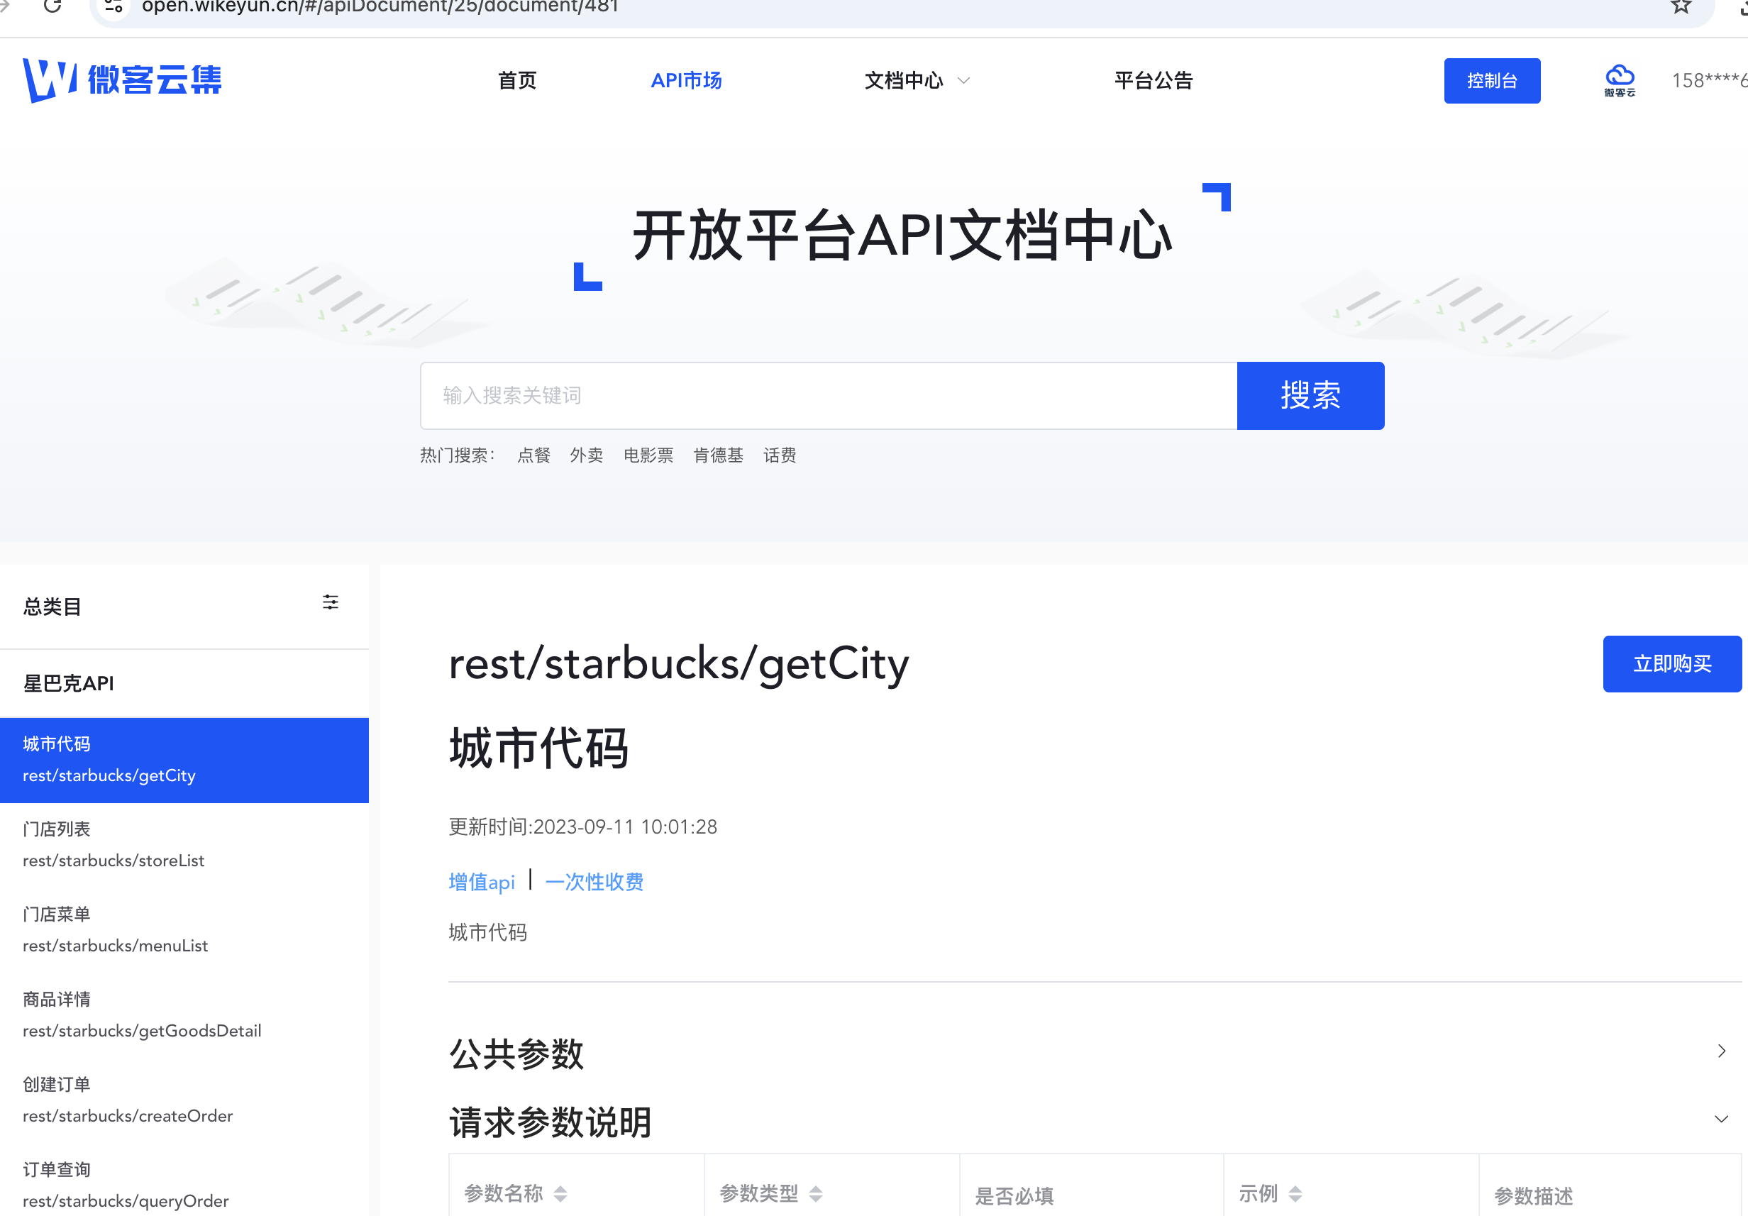The height and width of the screenshot is (1216, 1748).
Task: Click the rest/starbucks/getCity page title
Action: 679,664
